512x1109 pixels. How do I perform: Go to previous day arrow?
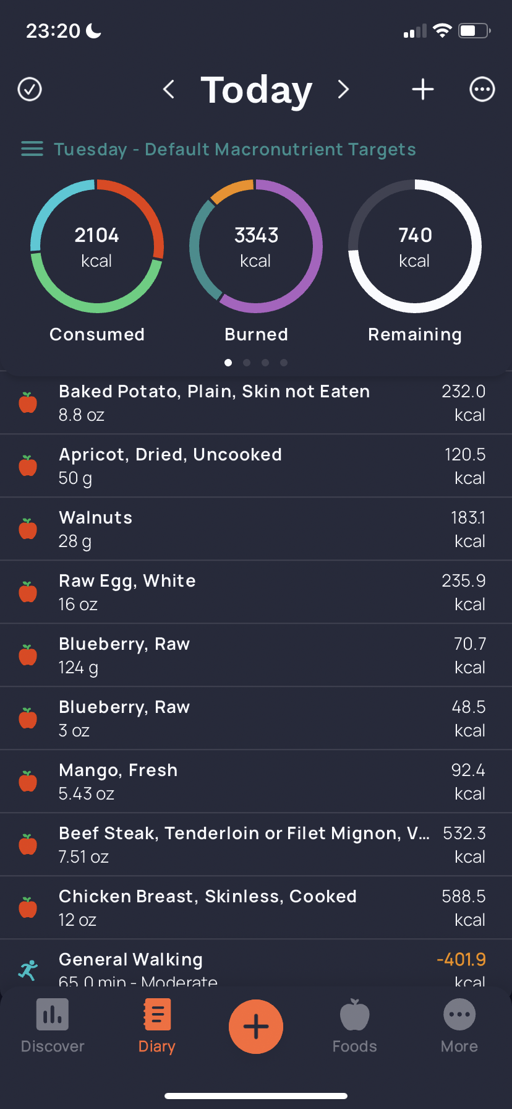coord(169,89)
